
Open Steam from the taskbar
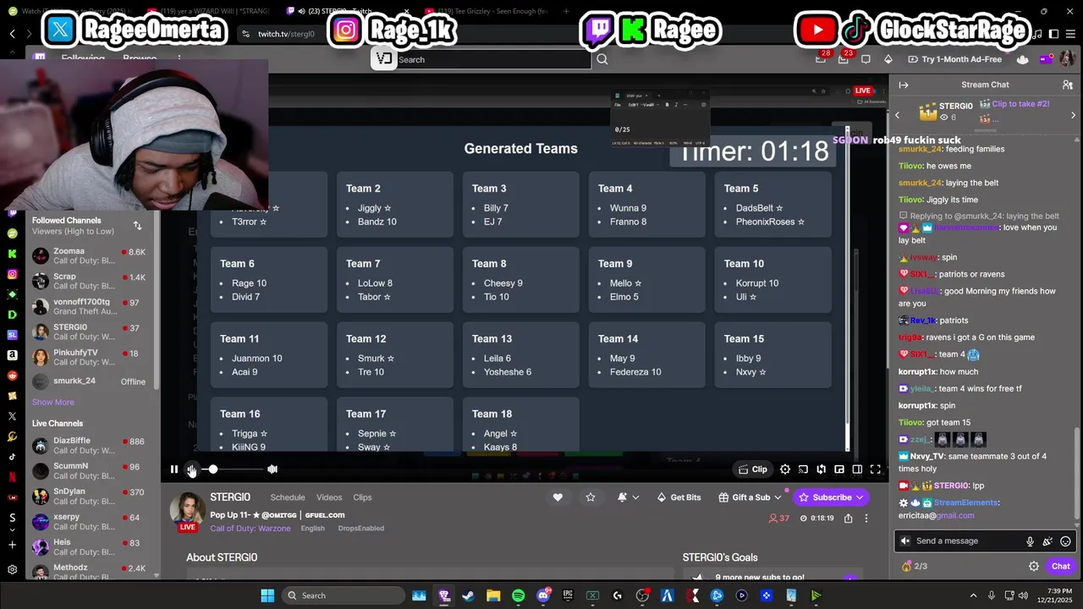pos(469,595)
